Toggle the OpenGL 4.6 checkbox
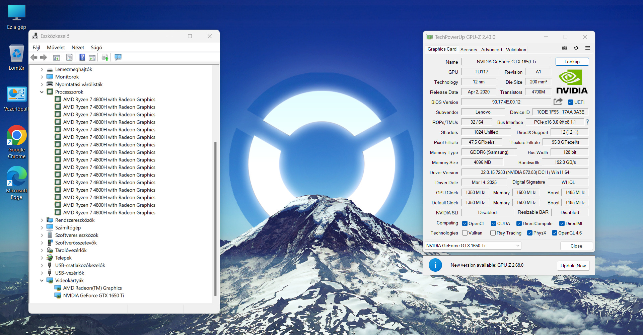This screenshot has height=335, width=643. click(x=555, y=233)
